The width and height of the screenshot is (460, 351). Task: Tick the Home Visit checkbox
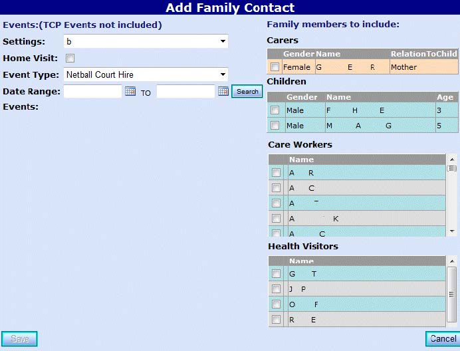point(70,58)
